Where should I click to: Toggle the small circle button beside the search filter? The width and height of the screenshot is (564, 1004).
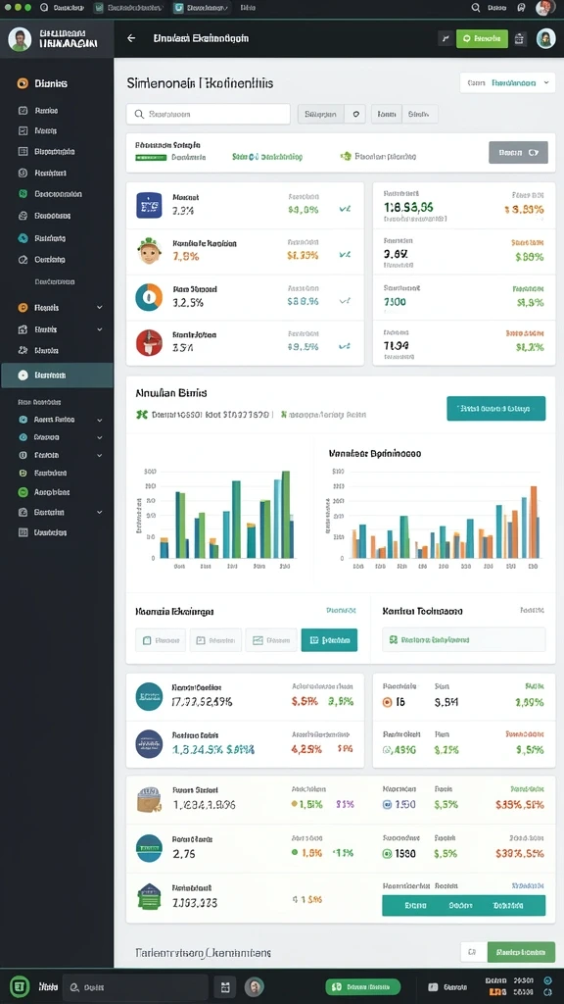tap(354, 114)
